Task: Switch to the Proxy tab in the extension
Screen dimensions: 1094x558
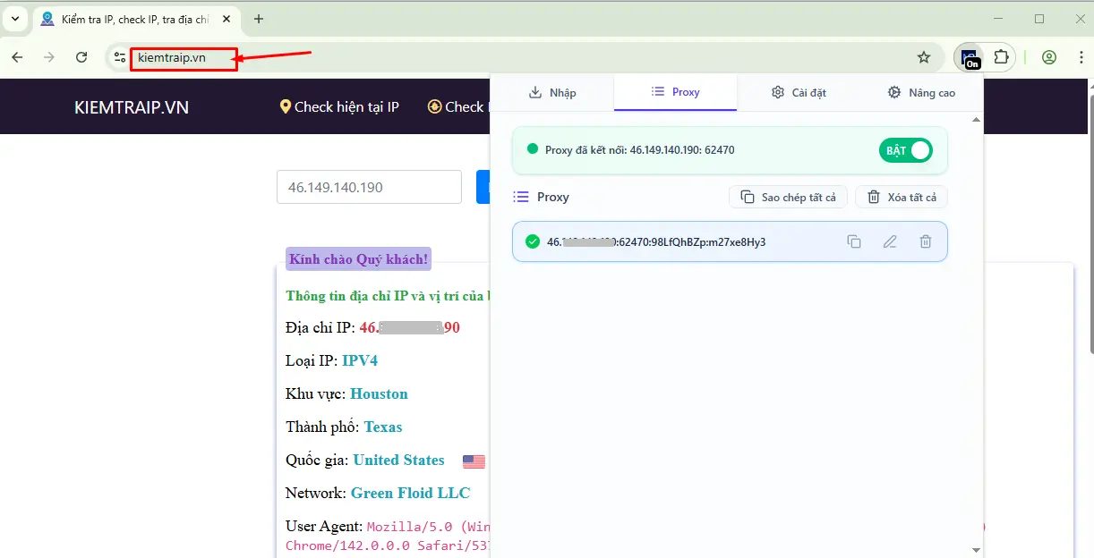Action: coord(675,92)
